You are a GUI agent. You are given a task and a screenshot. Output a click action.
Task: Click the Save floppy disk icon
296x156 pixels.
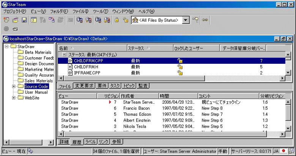tap(24, 20)
